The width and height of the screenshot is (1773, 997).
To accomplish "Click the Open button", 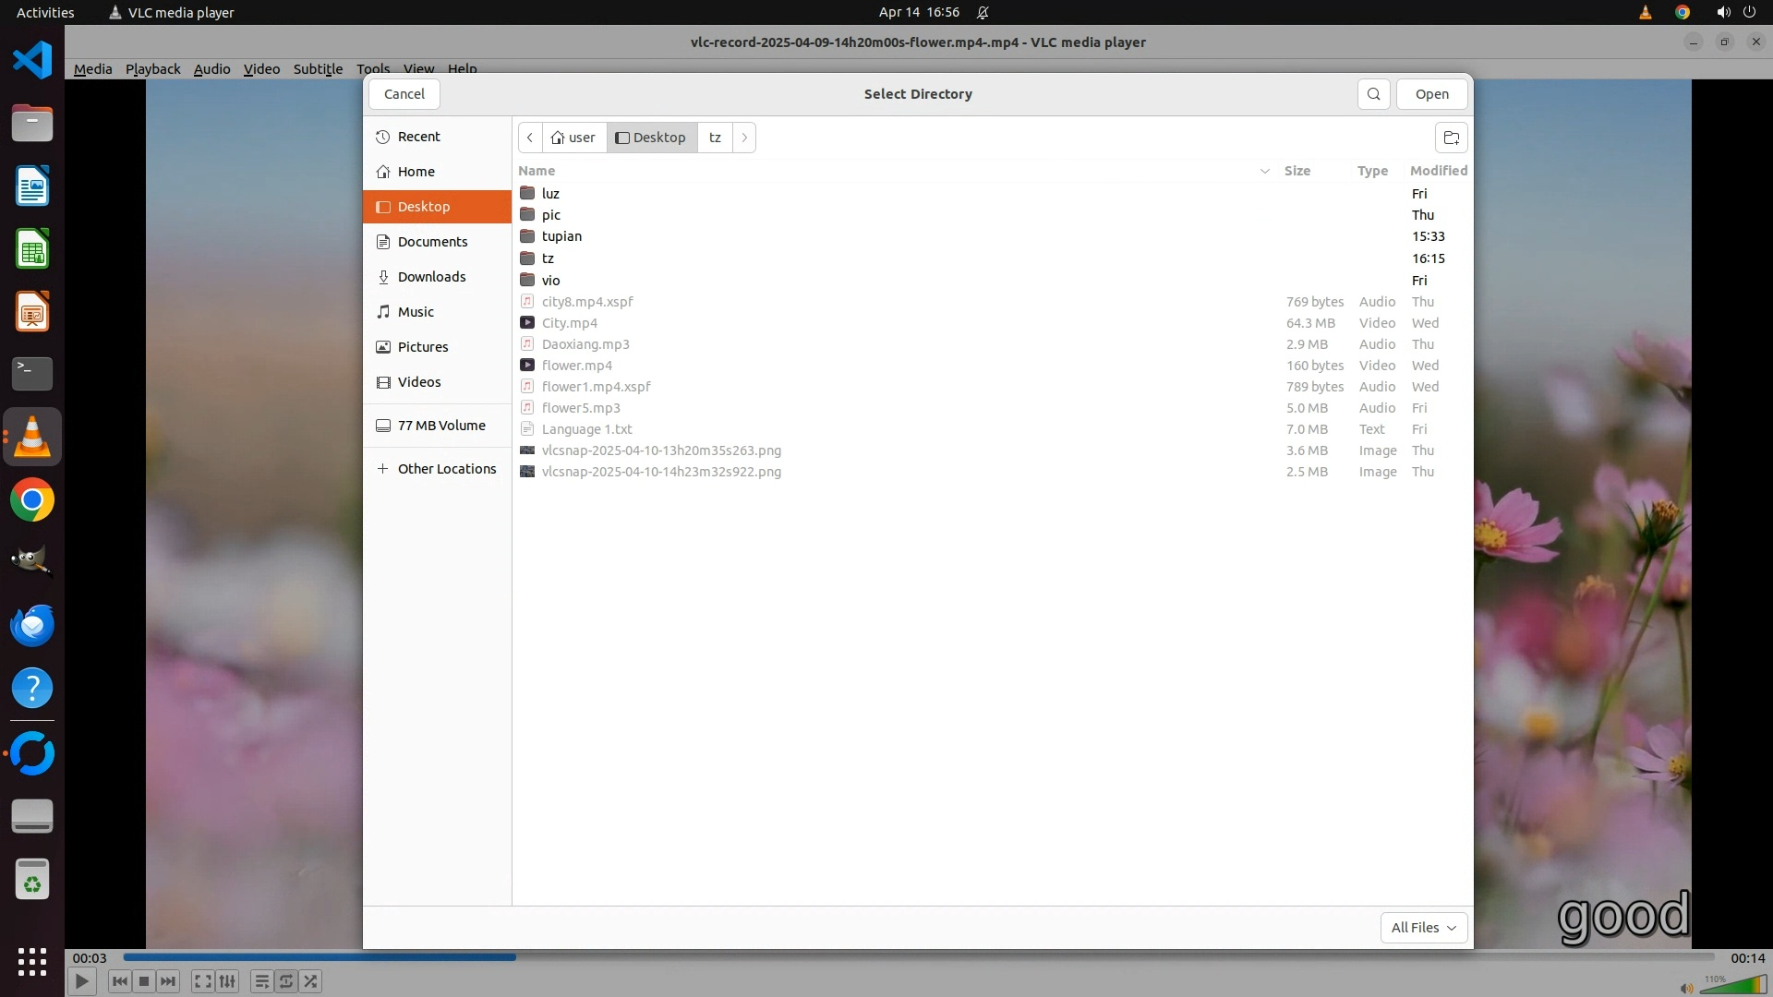I will coord(1431,94).
